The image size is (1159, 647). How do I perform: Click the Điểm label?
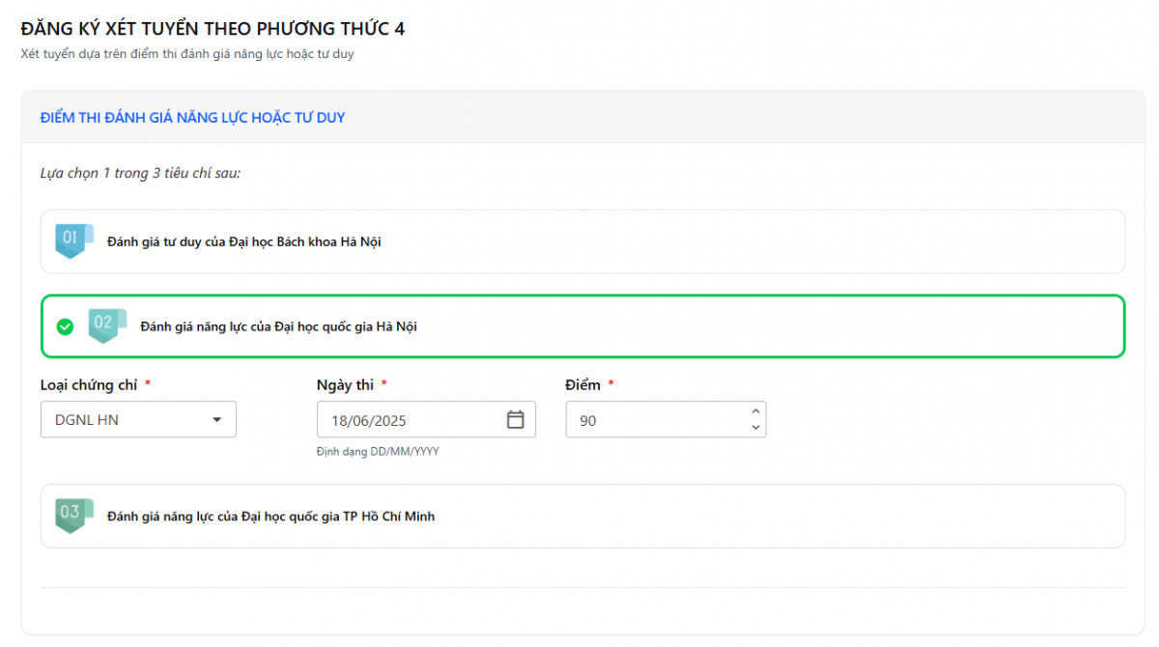(583, 384)
